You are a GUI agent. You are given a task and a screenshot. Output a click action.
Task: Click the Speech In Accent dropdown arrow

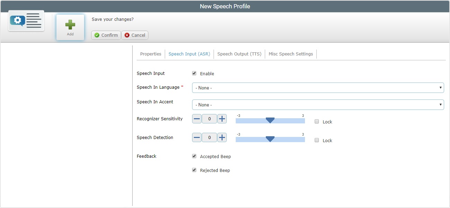pyautogui.click(x=441, y=104)
